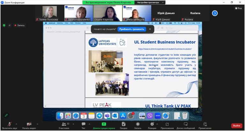Open zoom app icon in the shared Dock

pos(158,116)
